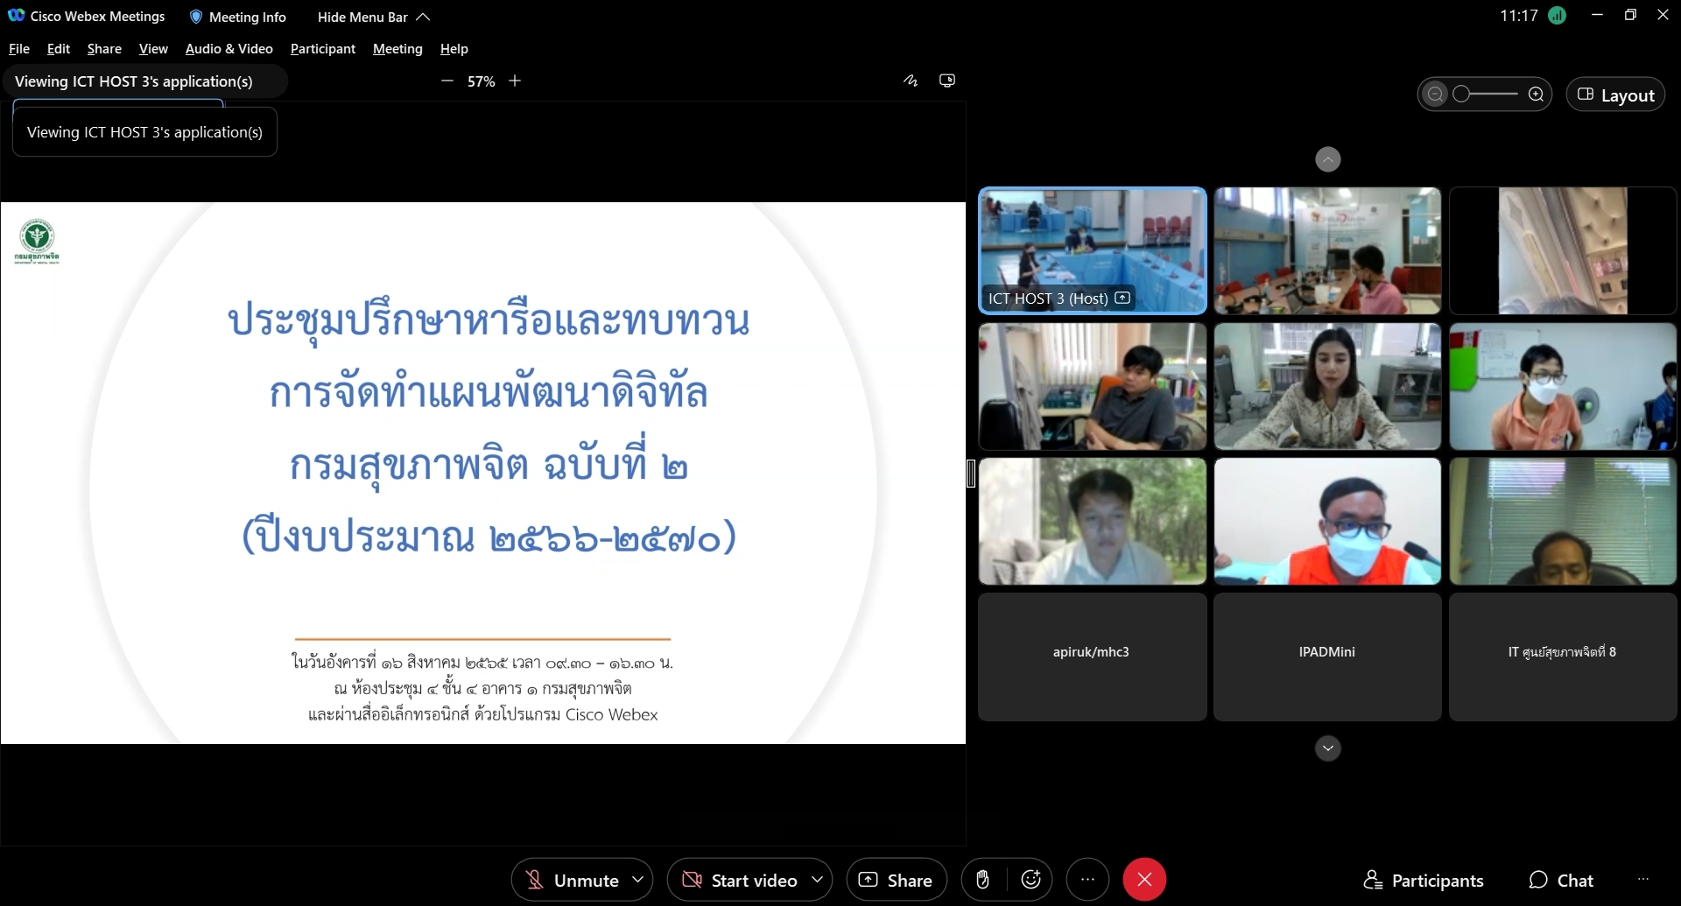The image size is (1681, 906).
Task: Click the zoom in plus icon
Action: (x=515, y=81)
